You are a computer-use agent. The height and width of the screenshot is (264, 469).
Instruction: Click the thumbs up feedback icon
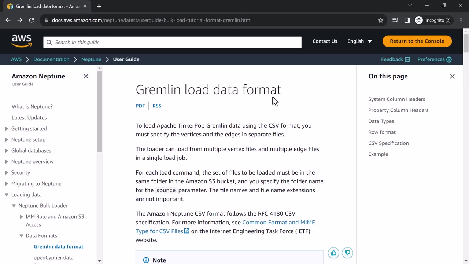(333, 253)
